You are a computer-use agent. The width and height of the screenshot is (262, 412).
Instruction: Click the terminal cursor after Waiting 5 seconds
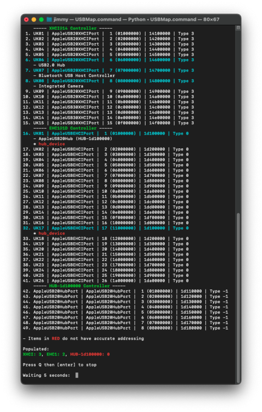(x=77, y=375)
